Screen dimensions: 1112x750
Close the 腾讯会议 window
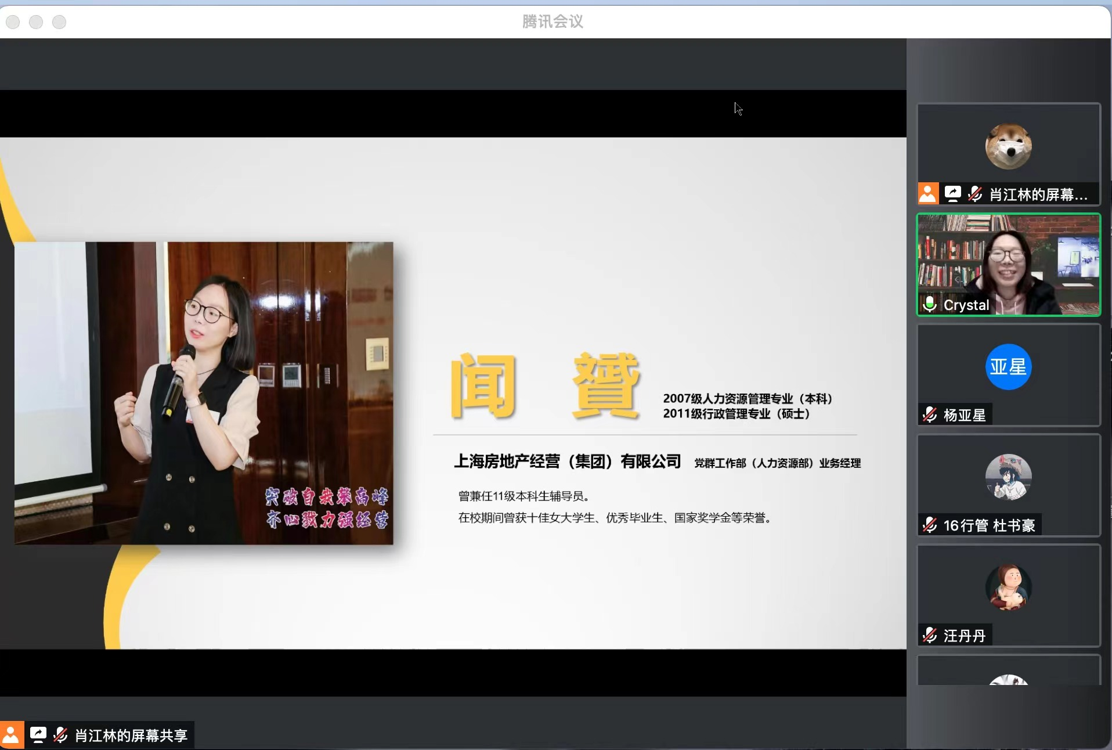tap(13, 22)
